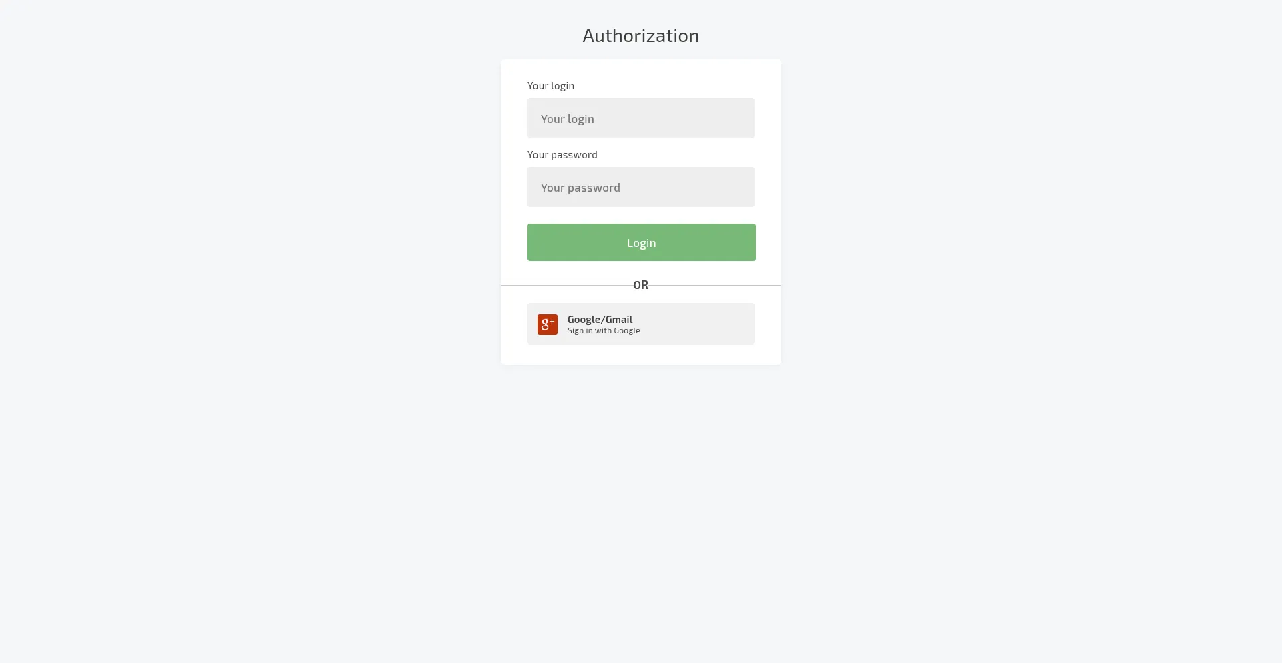The width and height of the screenshot is (1282, 663).
Task: Click the white "Login" text on the button
Action: pos(642,243)
